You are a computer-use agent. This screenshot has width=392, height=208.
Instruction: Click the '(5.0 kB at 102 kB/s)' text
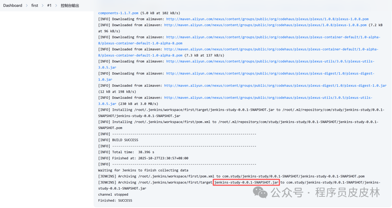pos(160,13)
